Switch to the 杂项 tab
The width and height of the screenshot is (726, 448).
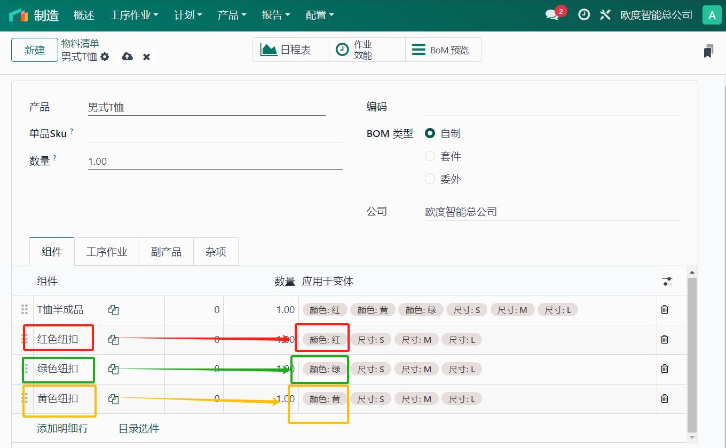click(216, 251)
